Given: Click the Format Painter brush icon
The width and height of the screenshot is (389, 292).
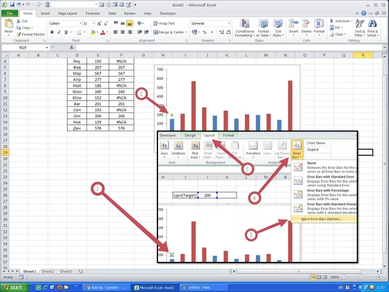Looking at the screenshot, I should pos(18,35).
